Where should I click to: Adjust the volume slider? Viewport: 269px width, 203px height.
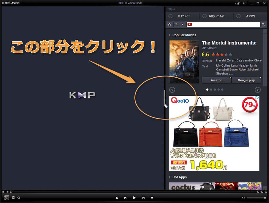click(x=256, y=198)
